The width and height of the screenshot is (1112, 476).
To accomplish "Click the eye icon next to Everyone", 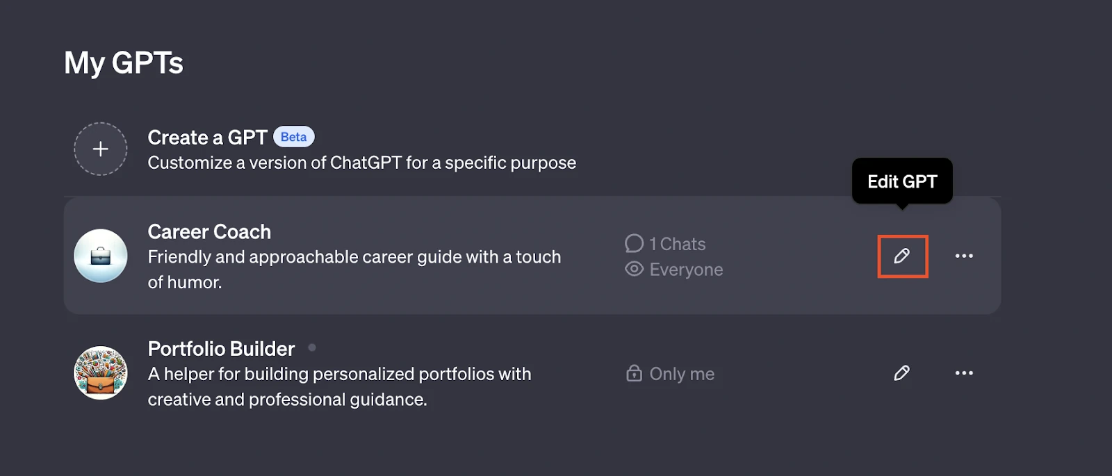I will 634,269.
